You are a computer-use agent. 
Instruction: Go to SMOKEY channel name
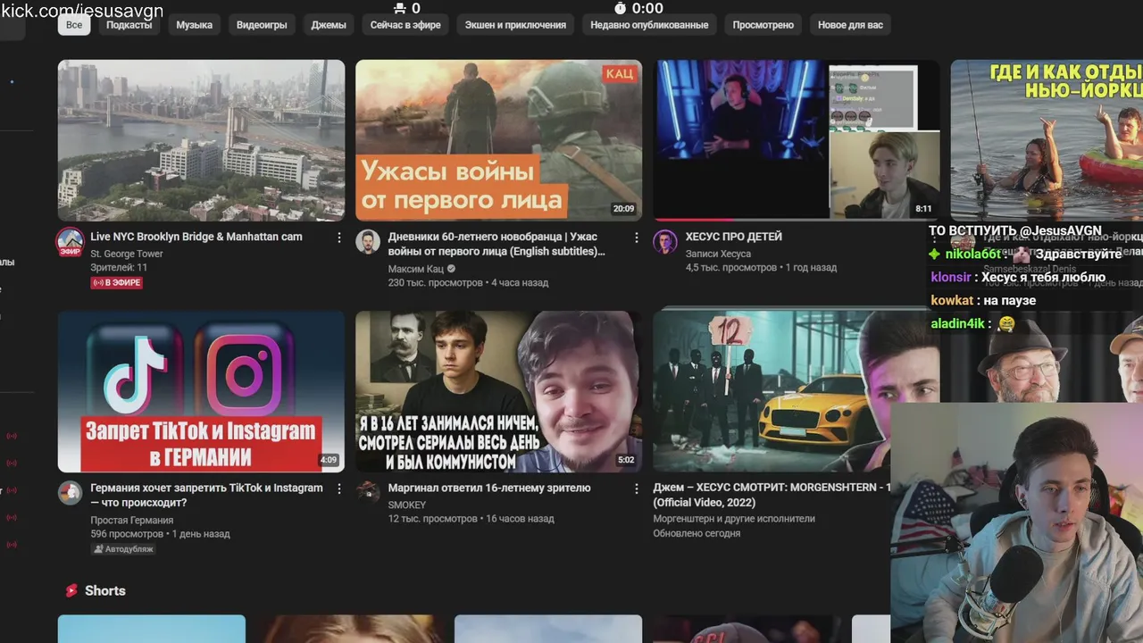click(x=407, y=505)
